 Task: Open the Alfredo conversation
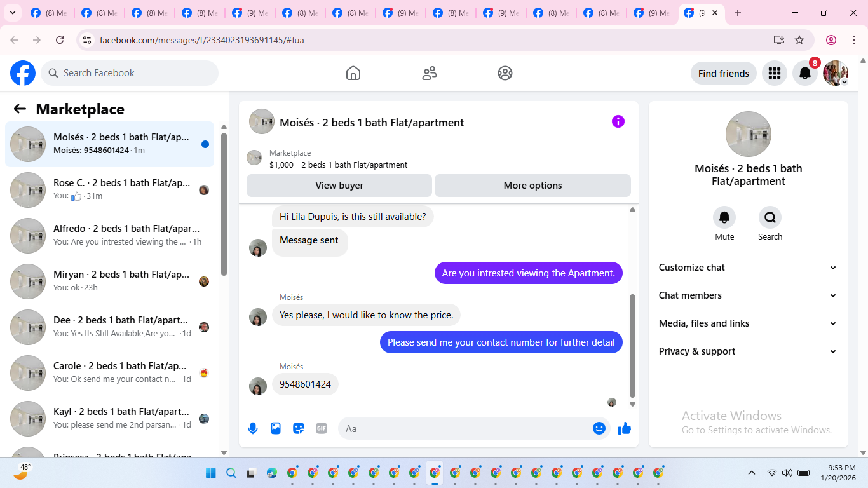109,236
